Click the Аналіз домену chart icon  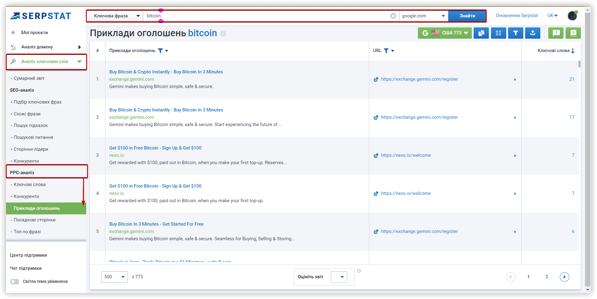[13, 47]
